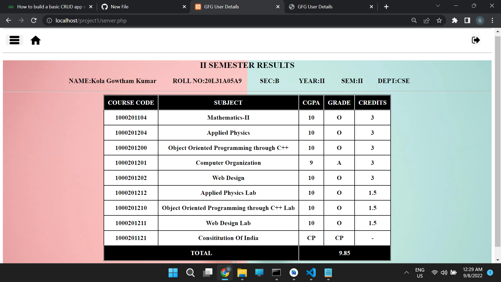The image size is (501, 282).
Task: Bookmark this page with the star icon
Action: [x=439, y=20]
